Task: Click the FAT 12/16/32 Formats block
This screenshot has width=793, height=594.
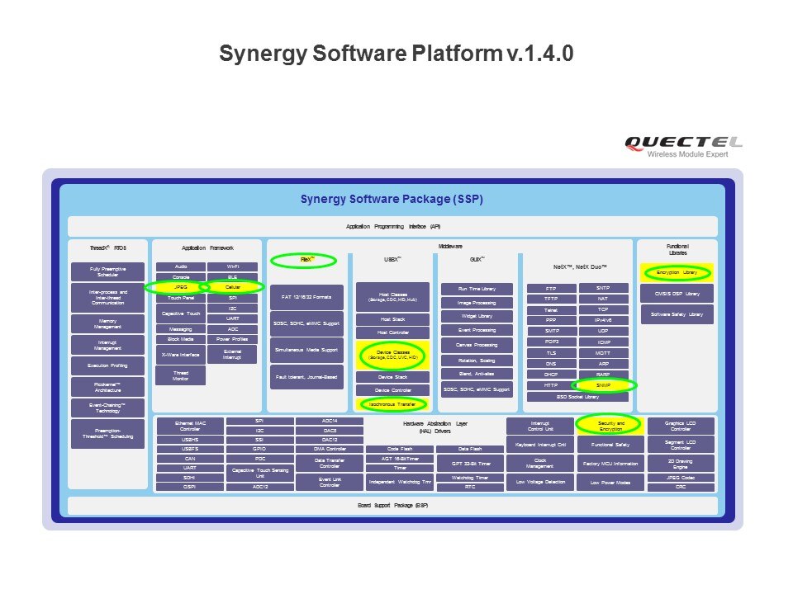Action: point(306,296)
